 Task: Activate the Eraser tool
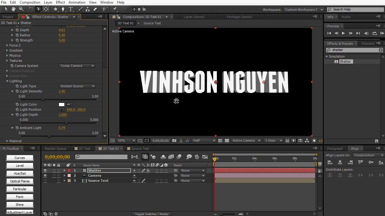coord(95,9)
